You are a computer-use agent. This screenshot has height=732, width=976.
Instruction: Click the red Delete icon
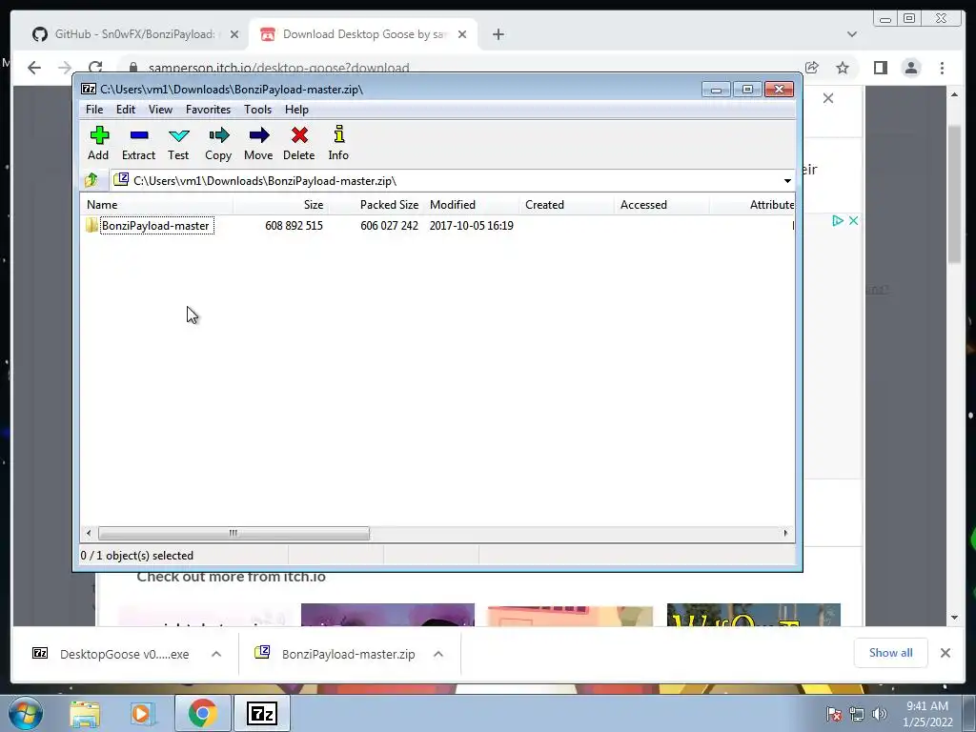[298, 143]
